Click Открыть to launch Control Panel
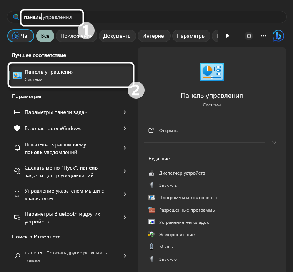The height and width of the screenshot is (272, 293). [168, 131]
